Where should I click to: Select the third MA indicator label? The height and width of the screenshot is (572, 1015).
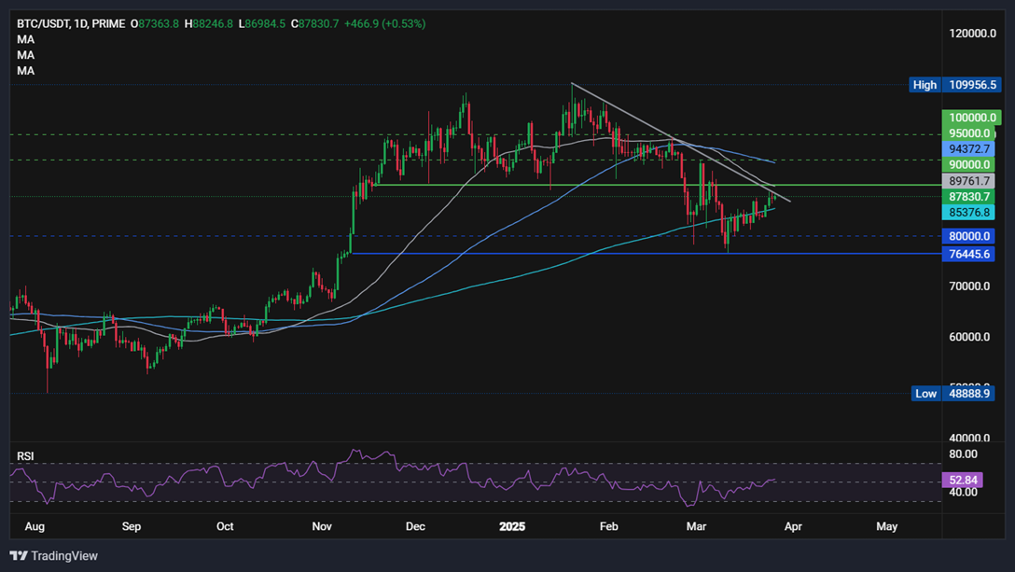[26, 71]
